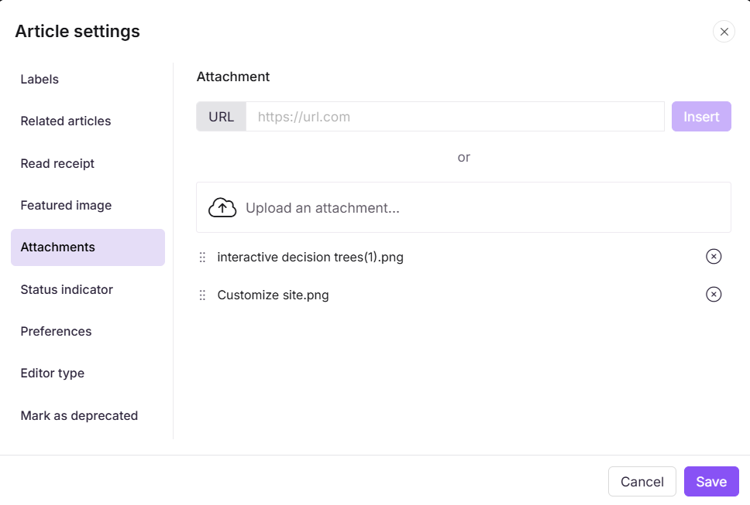This screenshot has height=505, width=750.
Task: Grab the drag handle for Customize site.png
Action: pyautogui.click(x=202, y=295)
